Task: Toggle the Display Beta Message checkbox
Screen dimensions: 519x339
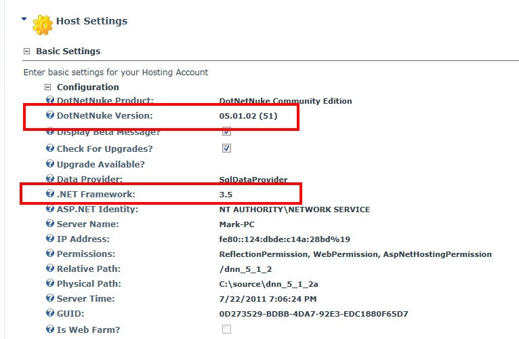Action: coord(227,132)
